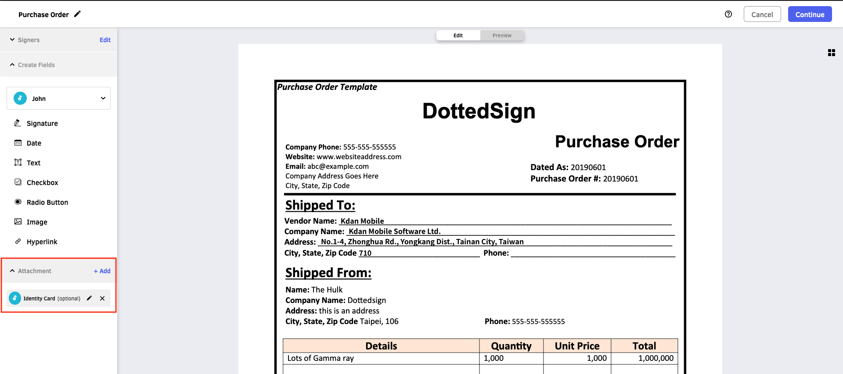Click the Continue button

(810, 14)
